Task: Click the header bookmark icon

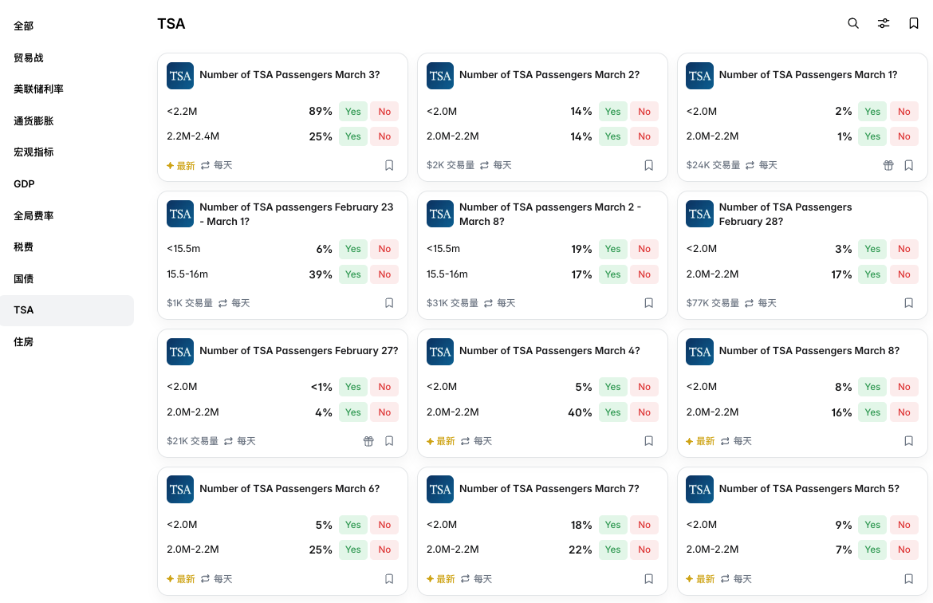Action: 914,24
